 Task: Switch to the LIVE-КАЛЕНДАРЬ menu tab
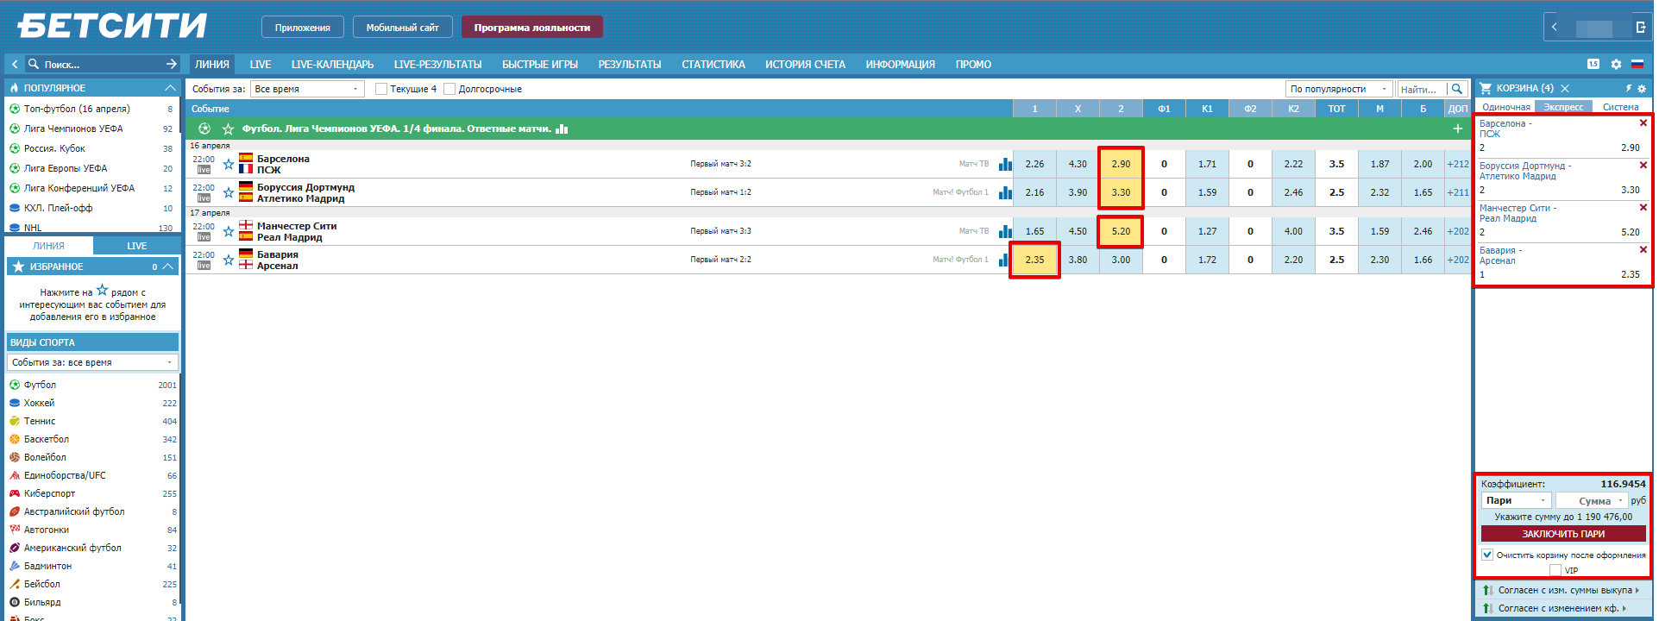(x=332, y=65)
